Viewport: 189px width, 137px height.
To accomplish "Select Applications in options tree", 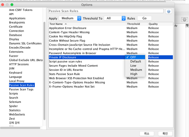I will pos(17,18).
